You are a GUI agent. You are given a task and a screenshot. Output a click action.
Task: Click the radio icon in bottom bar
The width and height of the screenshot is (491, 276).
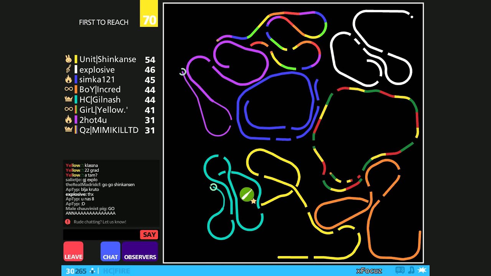[x=400, y=270]
